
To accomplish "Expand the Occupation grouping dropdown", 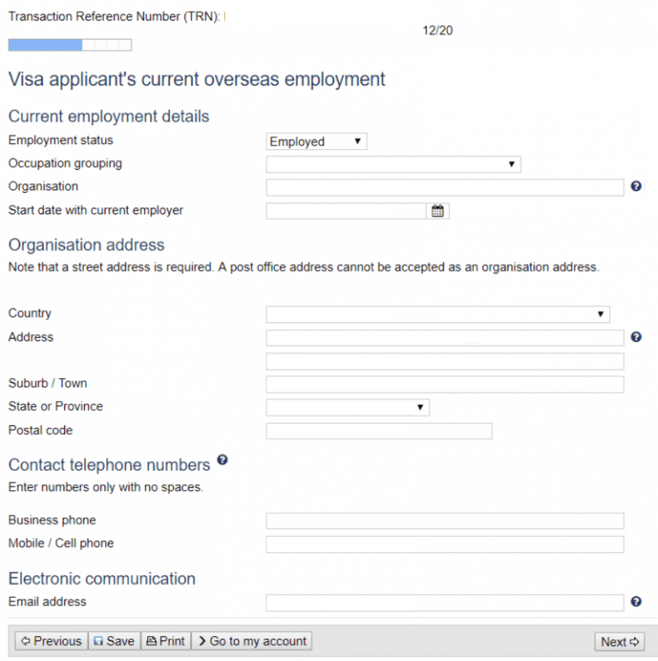I will tap(393, 165).
